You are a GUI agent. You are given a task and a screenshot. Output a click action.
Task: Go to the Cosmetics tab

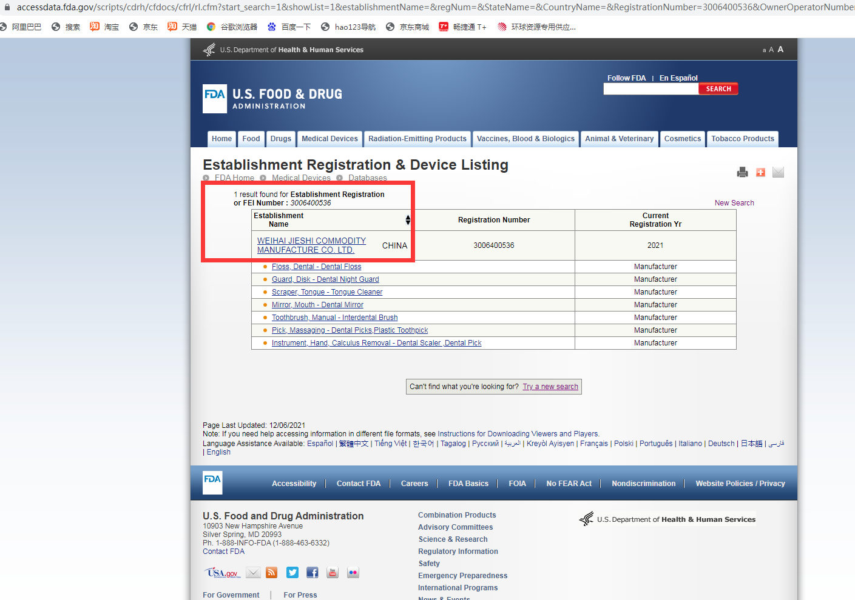[x=682, y=139]
